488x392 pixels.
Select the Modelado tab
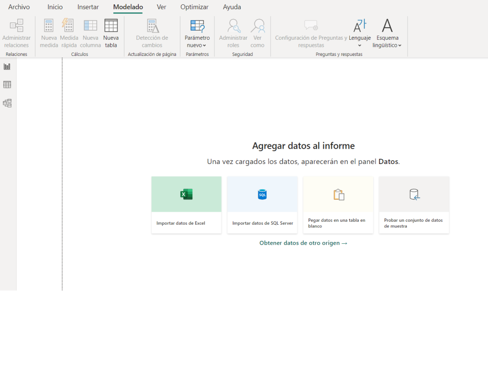click(x=128, y=7)
